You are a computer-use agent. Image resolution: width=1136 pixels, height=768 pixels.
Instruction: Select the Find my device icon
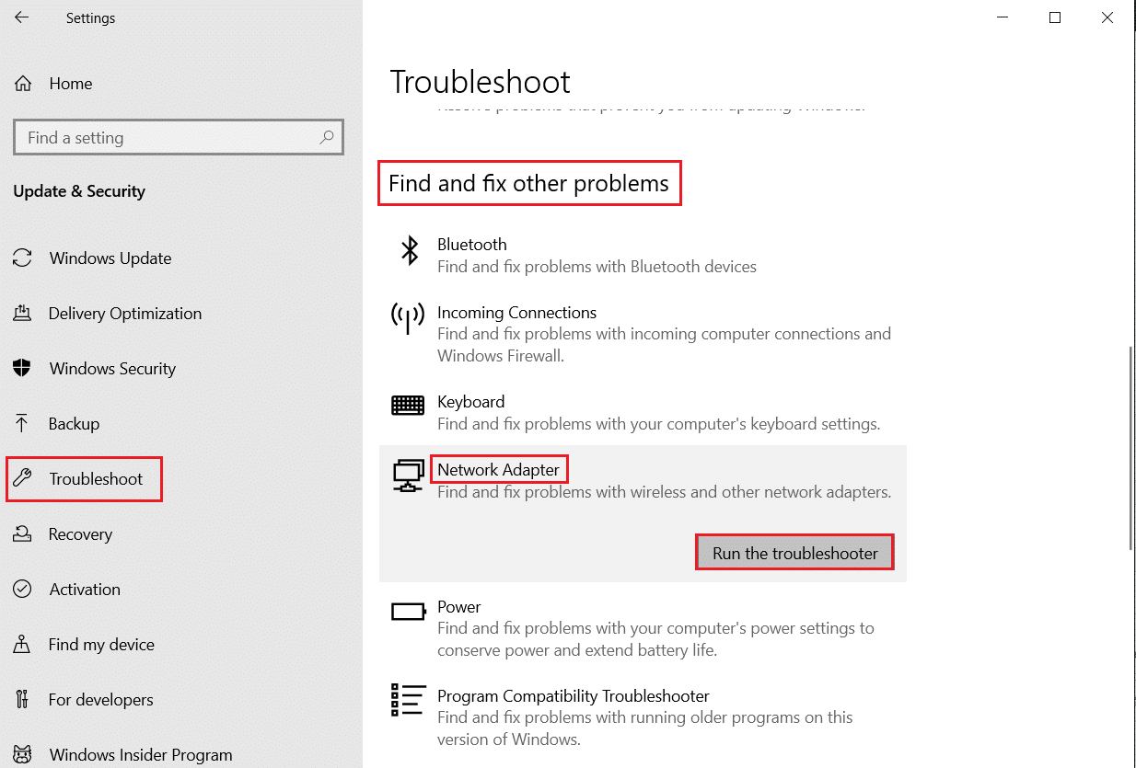coord(21,644)
